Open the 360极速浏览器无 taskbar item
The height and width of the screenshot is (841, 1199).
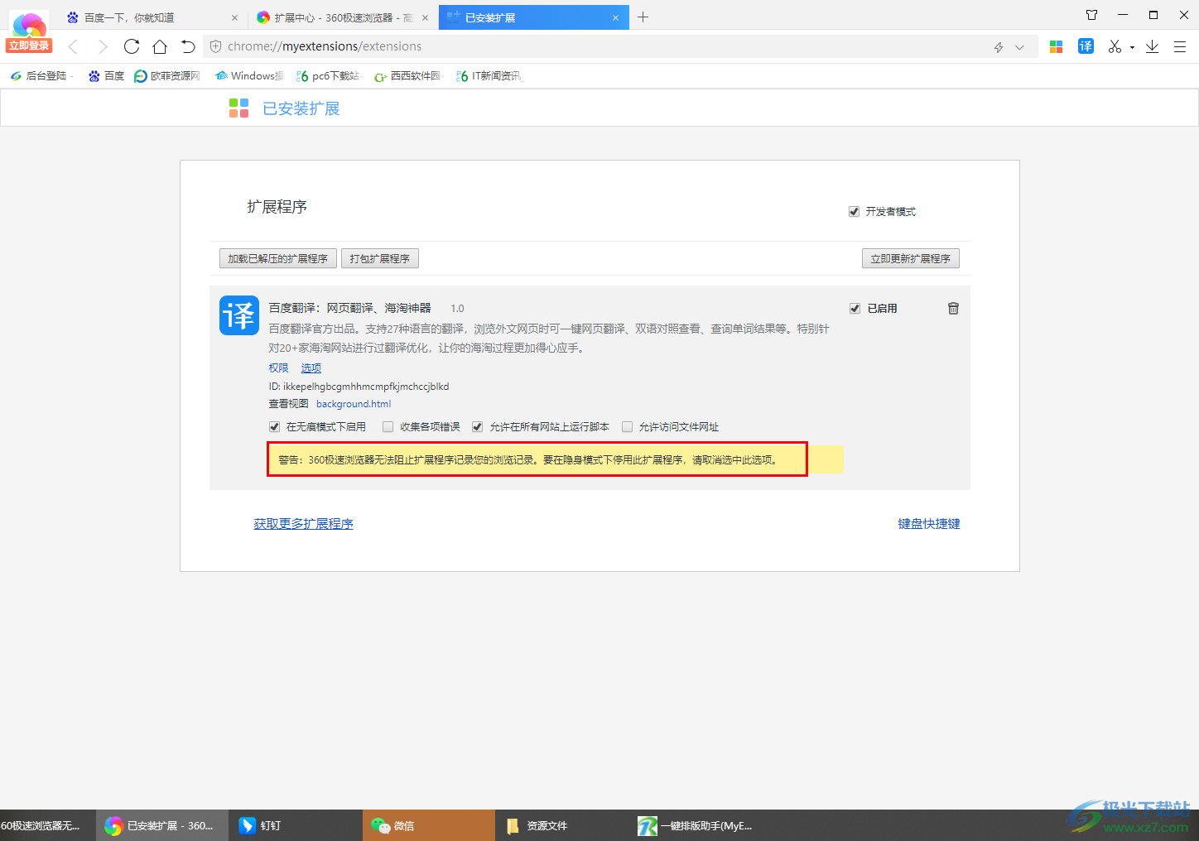(47, 825)
